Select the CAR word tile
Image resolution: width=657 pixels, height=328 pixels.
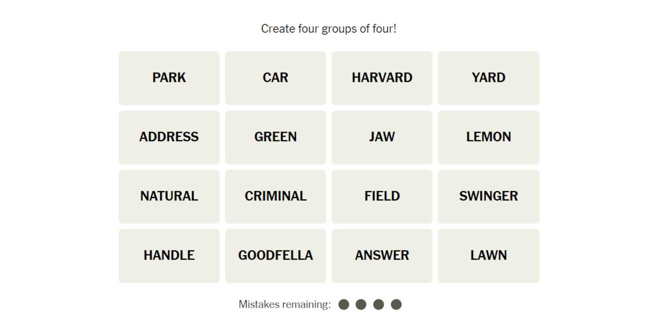tap(275, 78)
